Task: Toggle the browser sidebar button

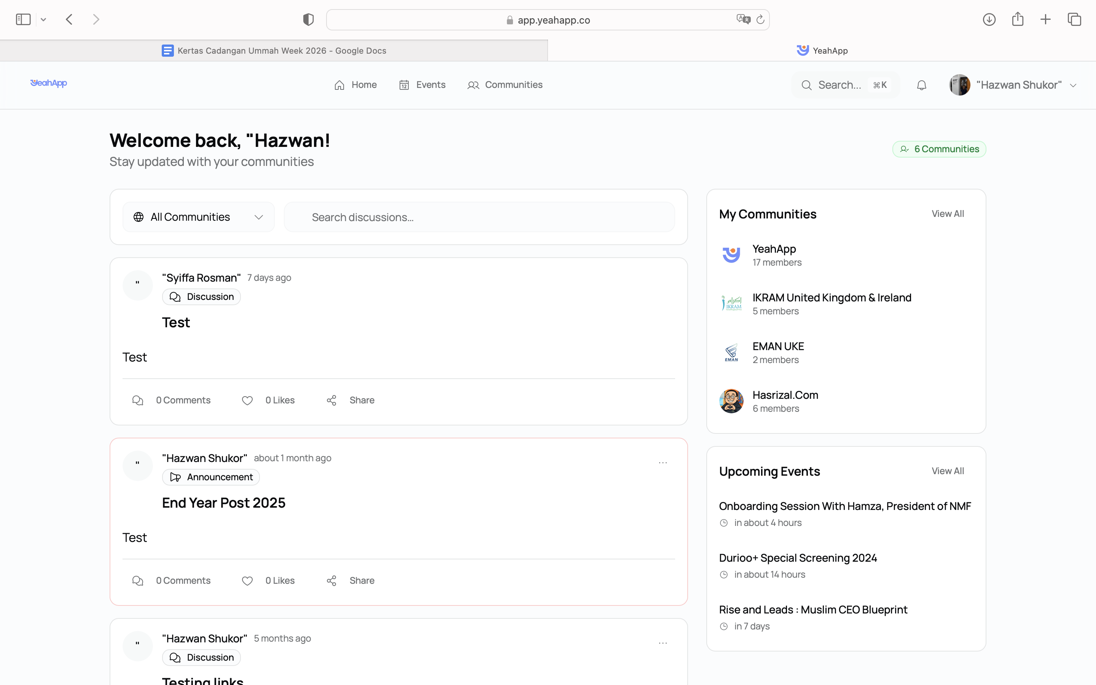Action: pyautogui.click(x=23, y=19)
